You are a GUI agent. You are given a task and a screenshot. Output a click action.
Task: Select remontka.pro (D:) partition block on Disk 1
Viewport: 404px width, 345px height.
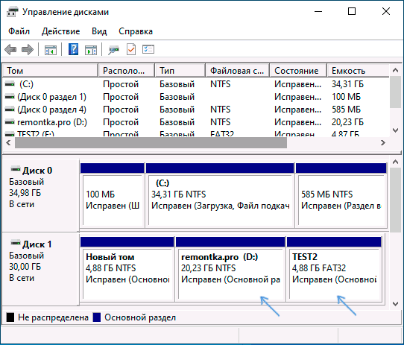(x=230, y=269)
